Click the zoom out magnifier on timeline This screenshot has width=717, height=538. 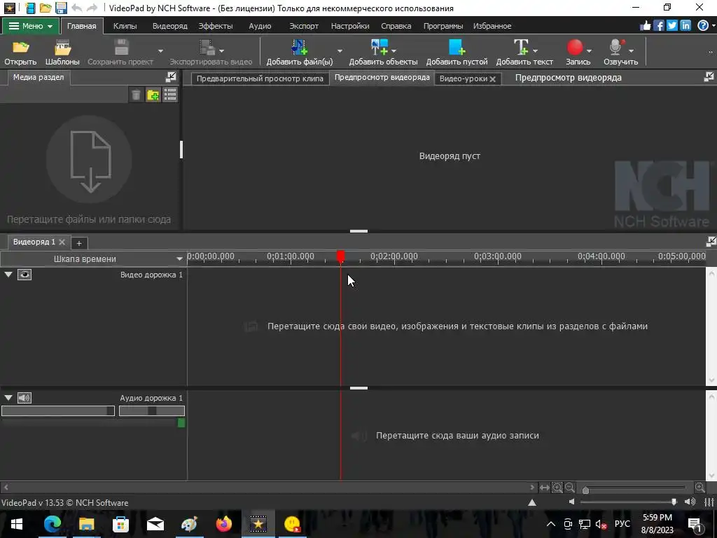[x=570, y=488]
